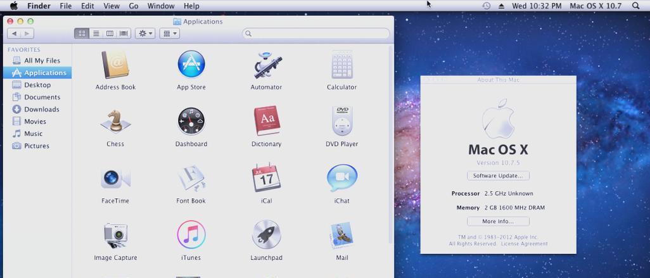Select Documents in sidebar

coord(37,97)
